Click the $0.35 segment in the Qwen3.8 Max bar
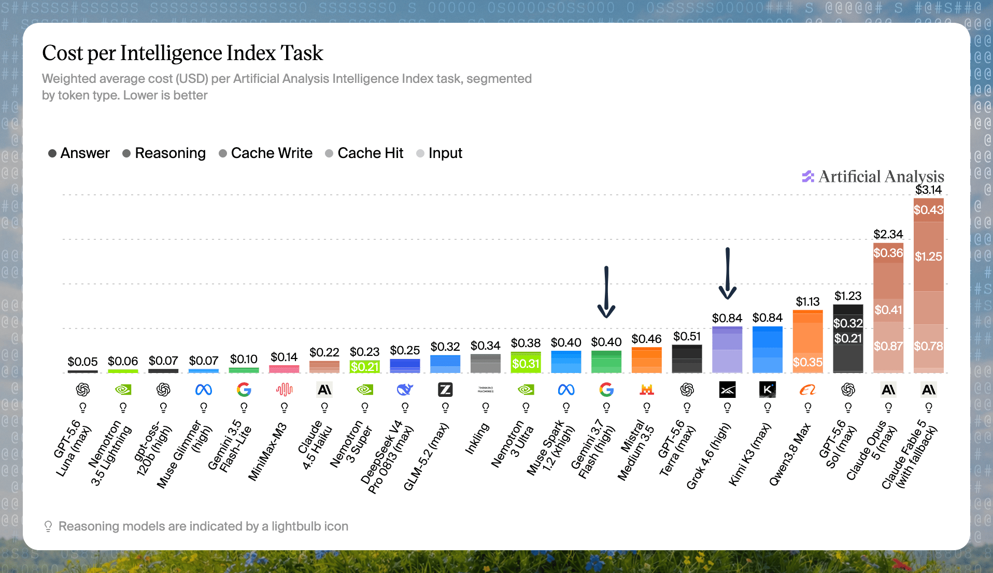Screen dimensions: 993x573 808,363
